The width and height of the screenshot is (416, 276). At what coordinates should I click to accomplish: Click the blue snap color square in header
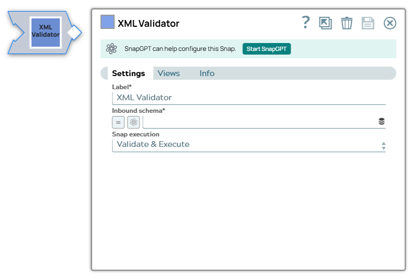tap(108, 22)
